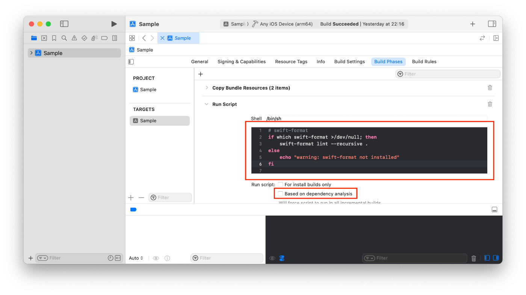Viewport: 526px width, 295px height.
Task: Open the related items grid menu
Action: (132, 38)
